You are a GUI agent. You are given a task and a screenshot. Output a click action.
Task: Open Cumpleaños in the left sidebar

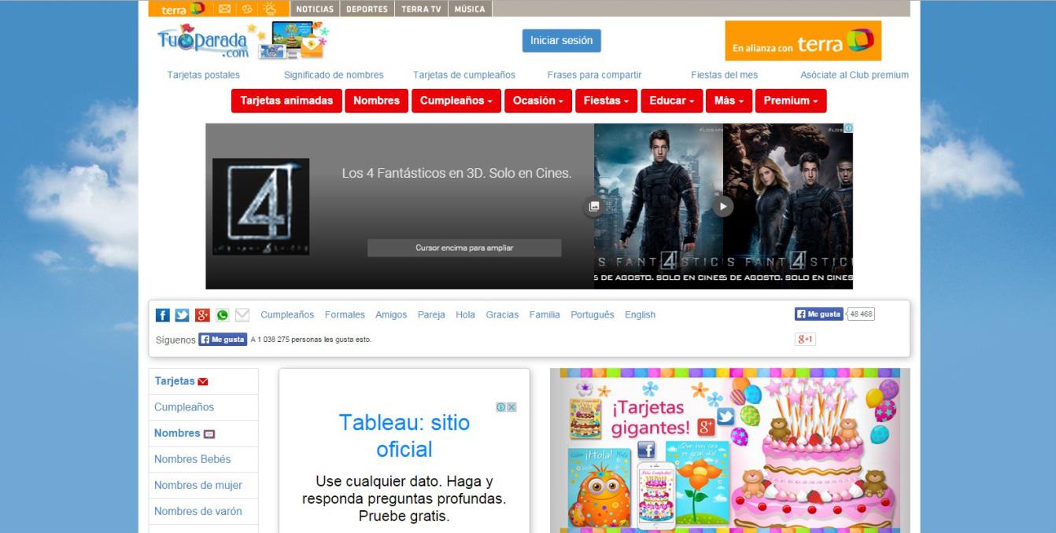coord(184,407)
